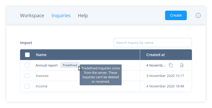Click the info icon beside Create
The width and height of the screenshot is (212, 108).
198,15
